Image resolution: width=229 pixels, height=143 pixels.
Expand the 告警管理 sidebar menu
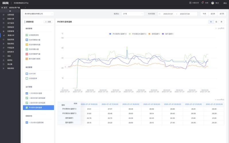pos(11,31)
